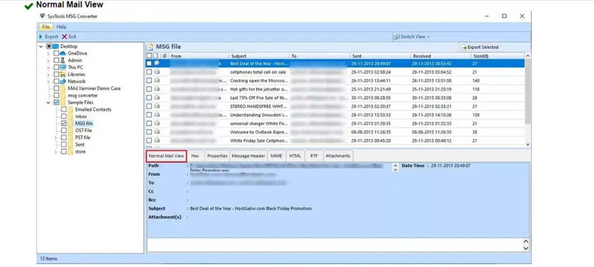Click the MSG file header envelope icon
This screenshot has height=267, width=594.
[x=150, y=47]
